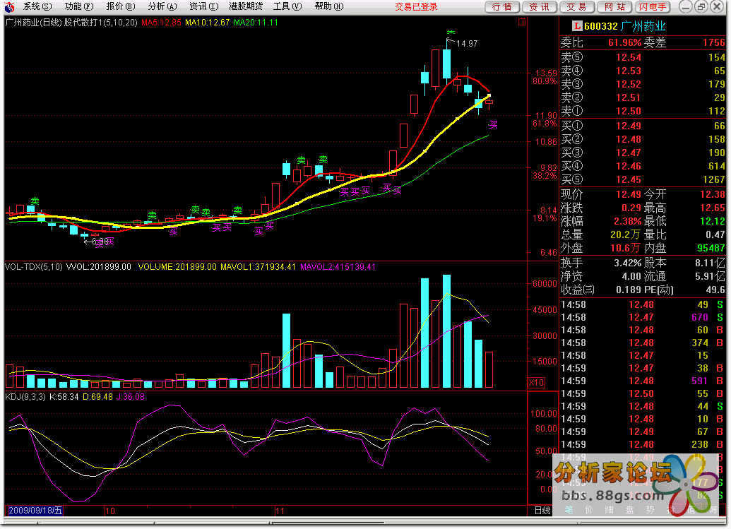
Task: Click the MAVOL2:415139.41 label
Action: (x=338, y=267)
